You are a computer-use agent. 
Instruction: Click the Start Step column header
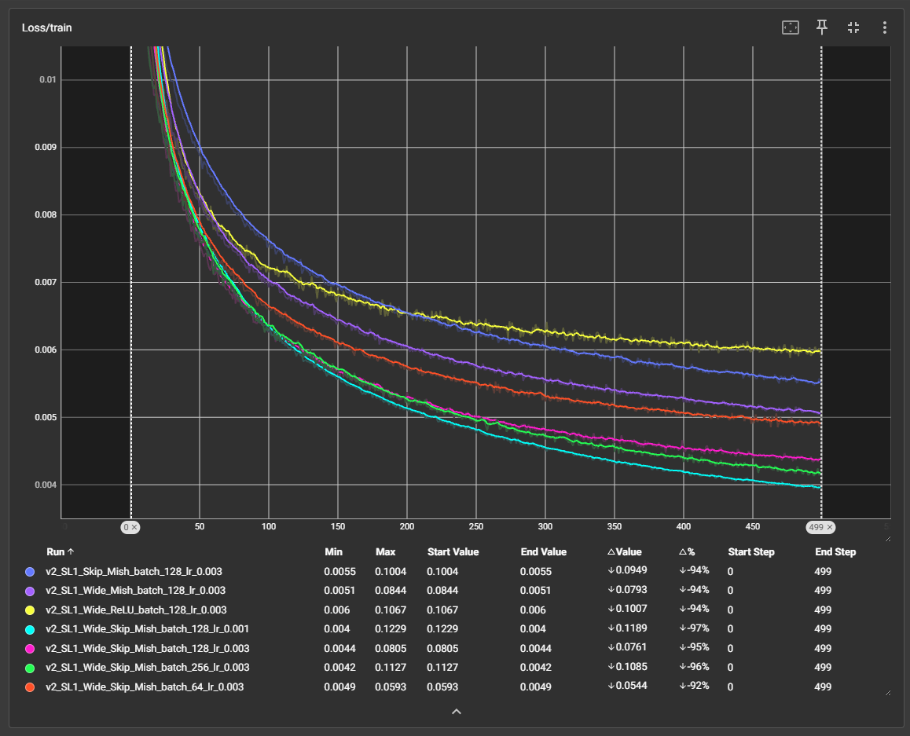point(751,551)
